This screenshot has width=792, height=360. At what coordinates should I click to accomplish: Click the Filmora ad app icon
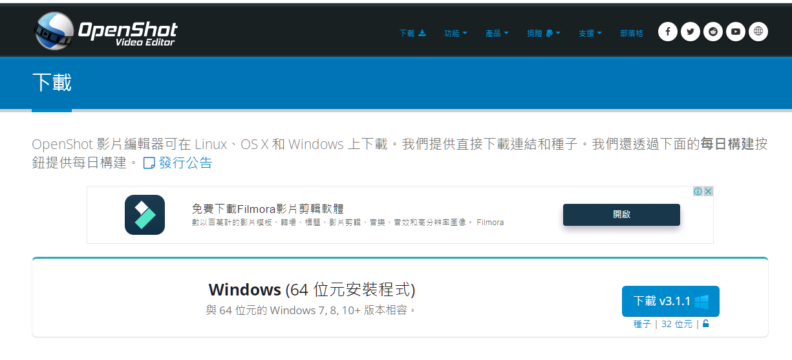coord(145,215)
